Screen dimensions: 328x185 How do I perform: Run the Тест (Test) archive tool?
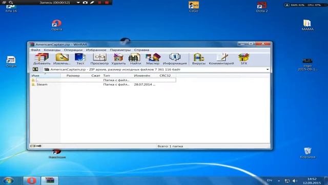[x=80, y=59]
